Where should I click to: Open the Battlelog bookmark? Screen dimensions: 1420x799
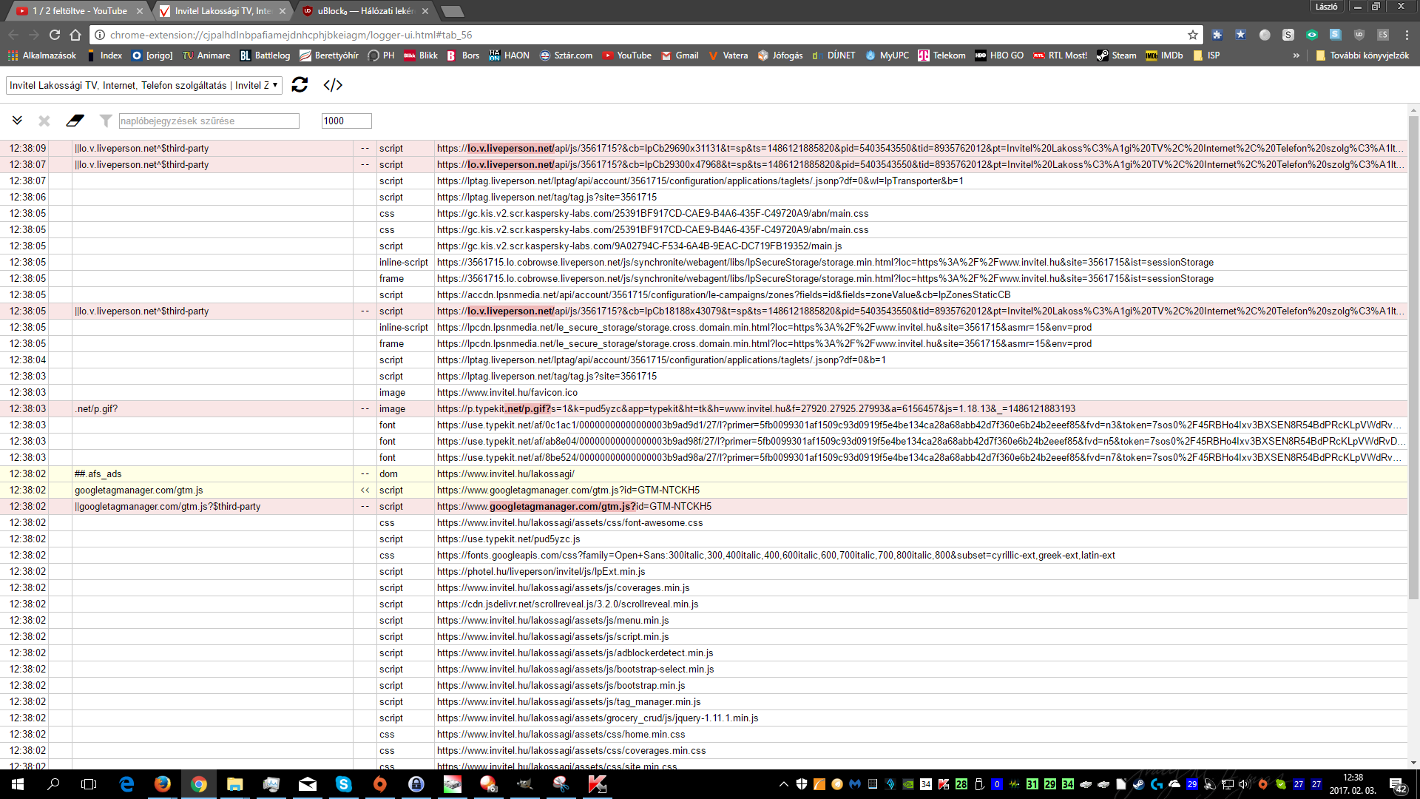[x=265, y=55]
